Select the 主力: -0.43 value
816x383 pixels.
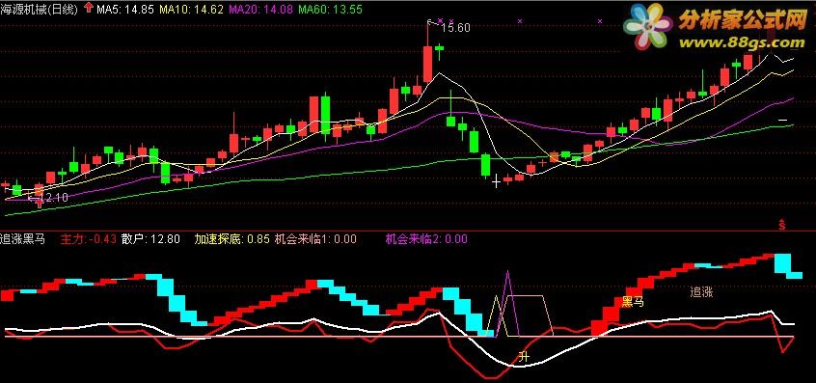point(88,239)
